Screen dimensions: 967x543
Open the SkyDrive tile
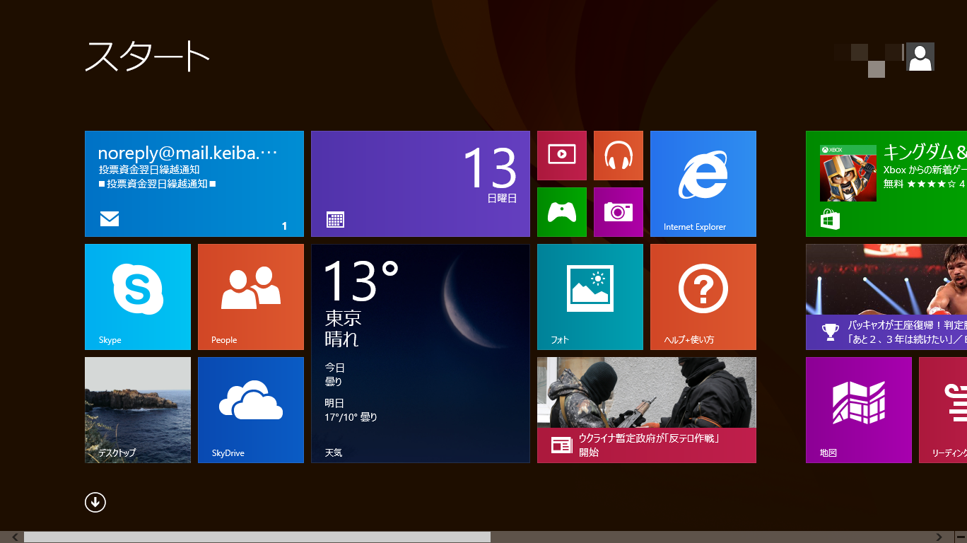[x=251, y=410]
